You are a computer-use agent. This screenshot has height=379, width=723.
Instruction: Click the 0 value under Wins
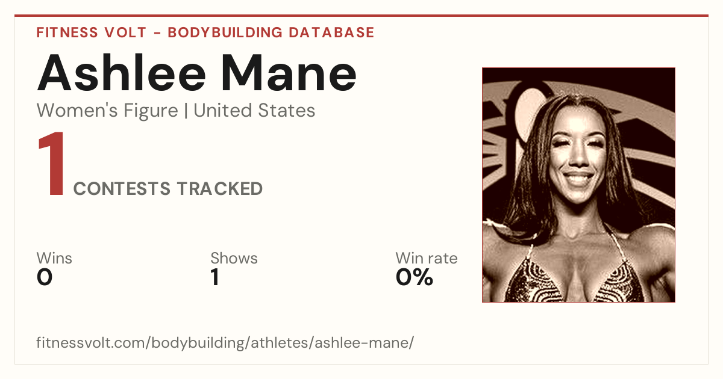click(x=45, y=277)
